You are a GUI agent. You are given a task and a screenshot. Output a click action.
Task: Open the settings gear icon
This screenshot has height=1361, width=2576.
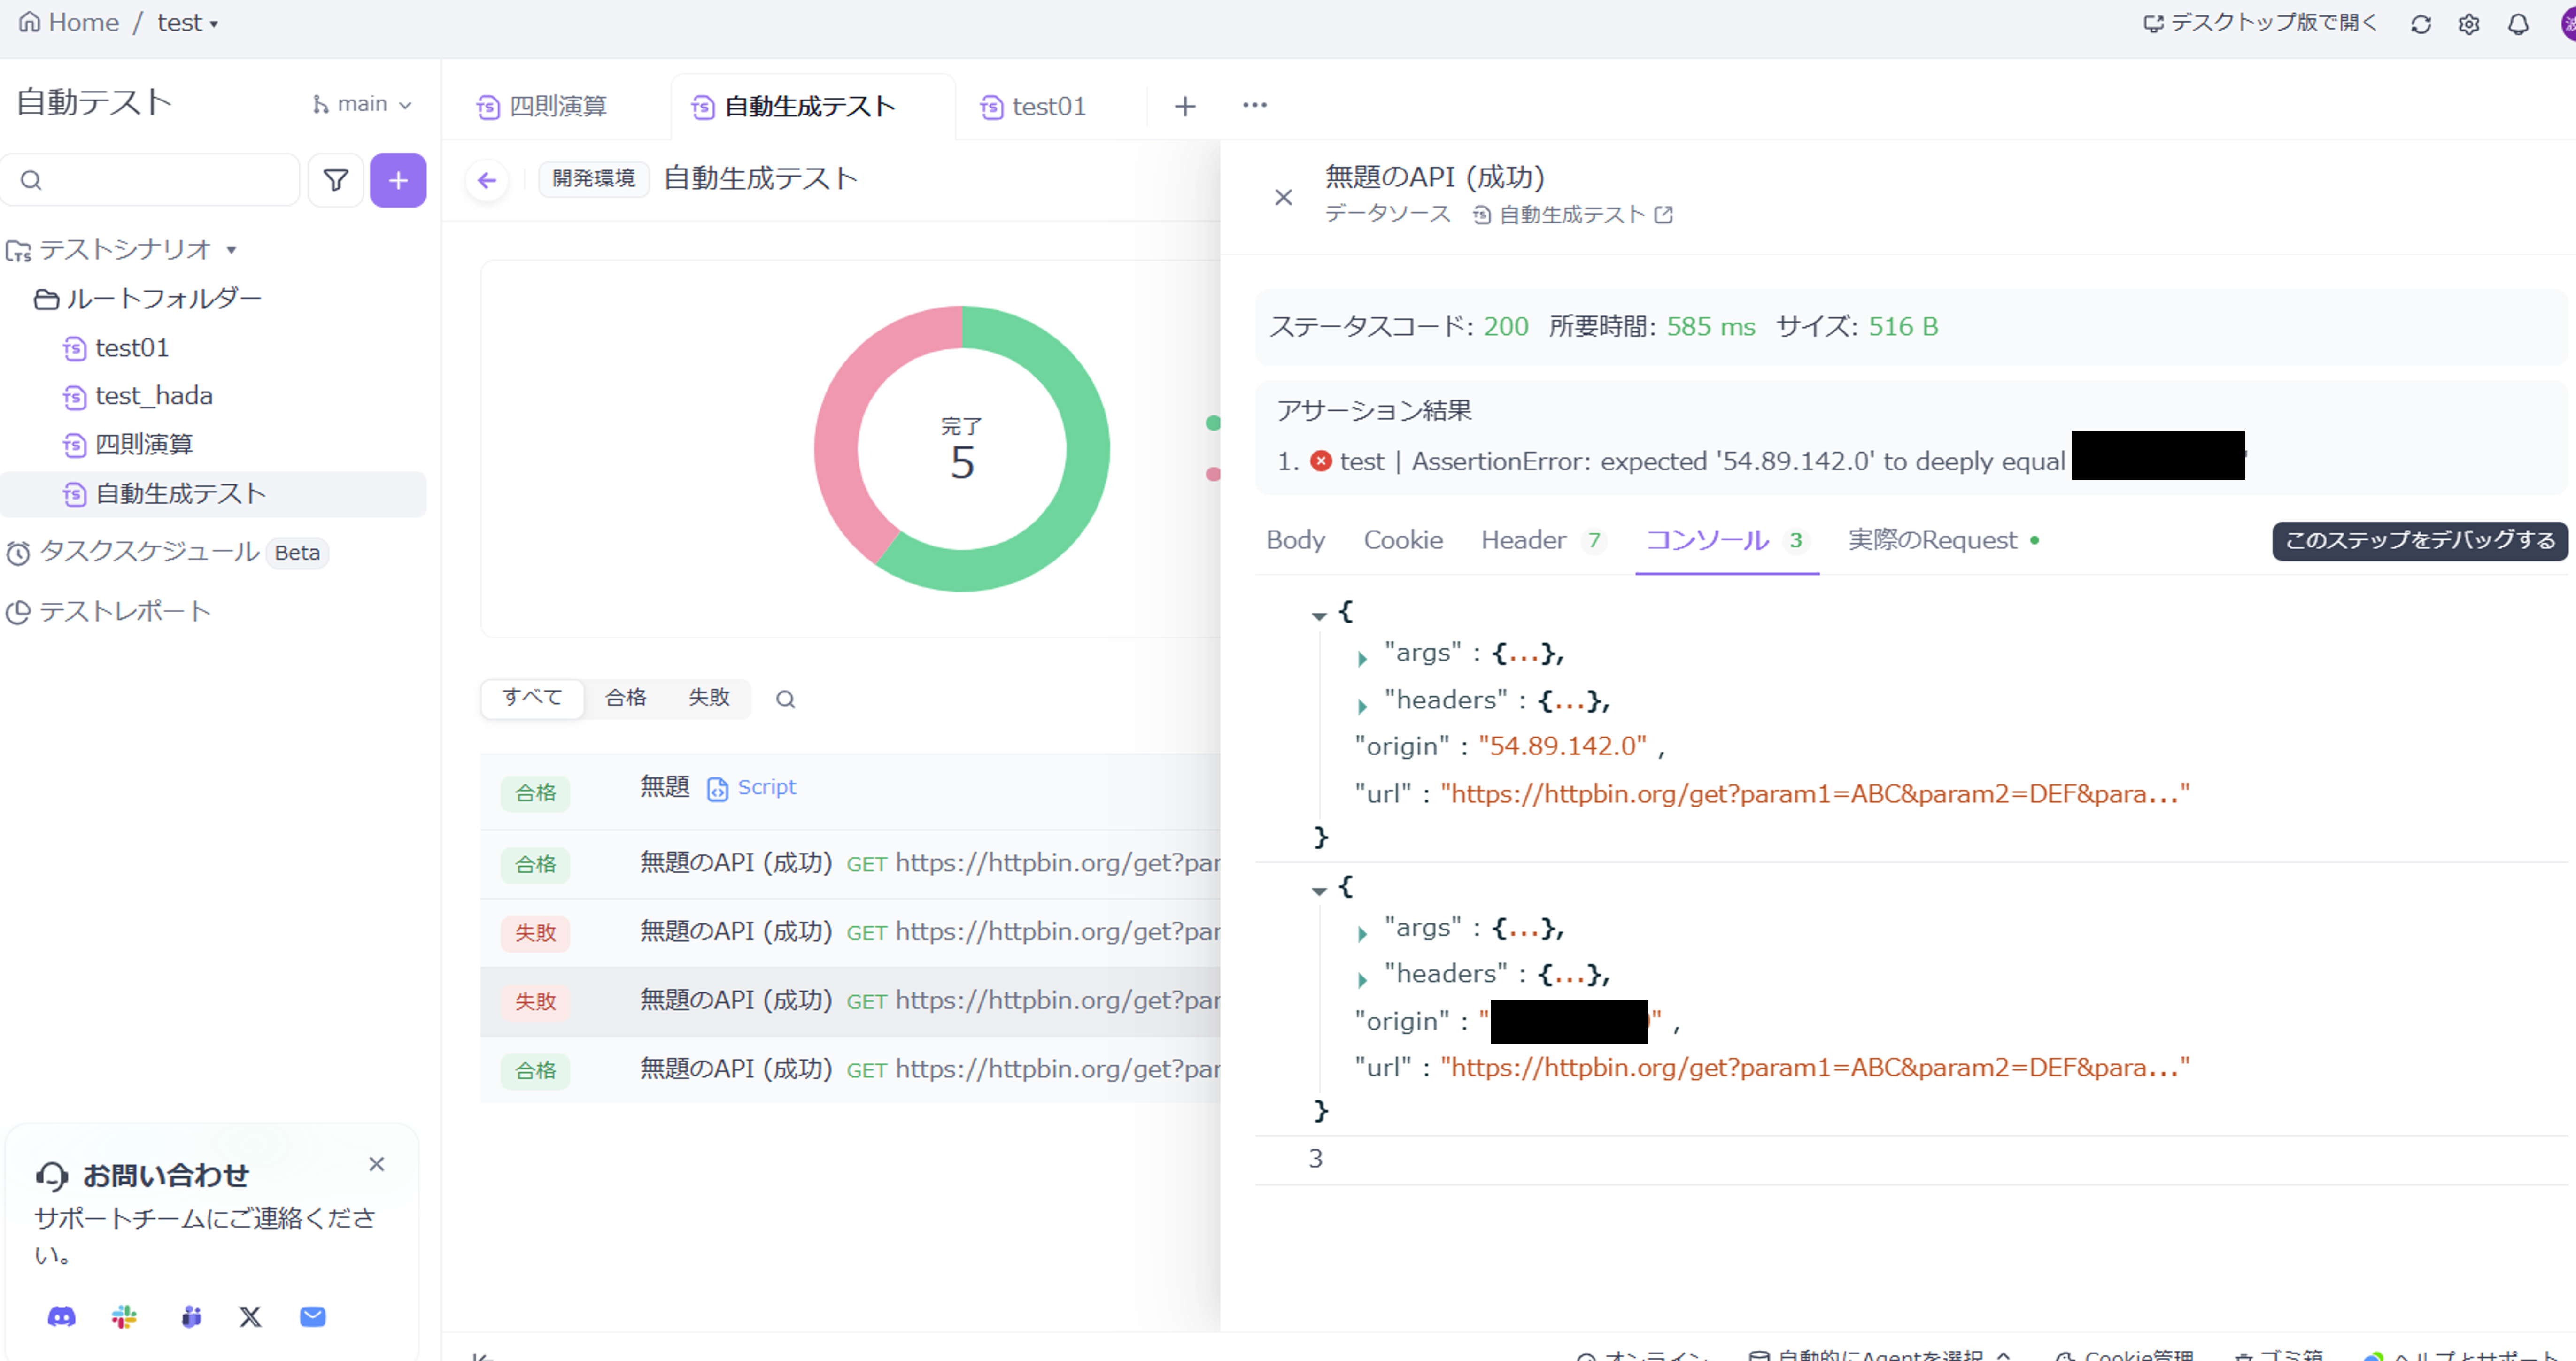click(x=2468, y=24)
